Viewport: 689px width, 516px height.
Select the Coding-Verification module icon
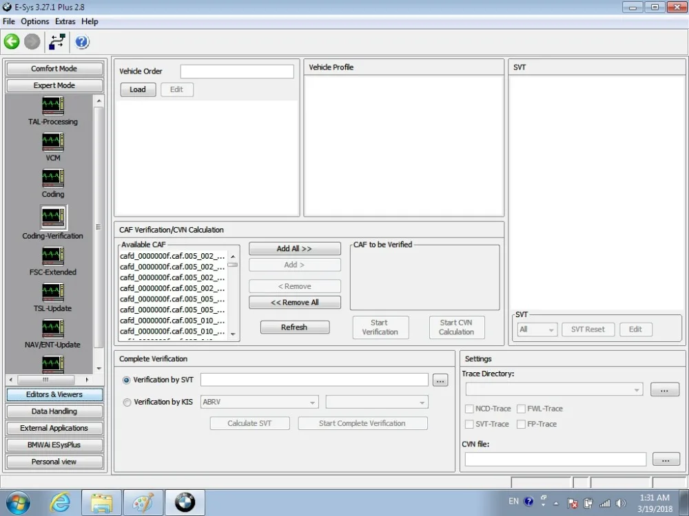[x=53, y=217]
